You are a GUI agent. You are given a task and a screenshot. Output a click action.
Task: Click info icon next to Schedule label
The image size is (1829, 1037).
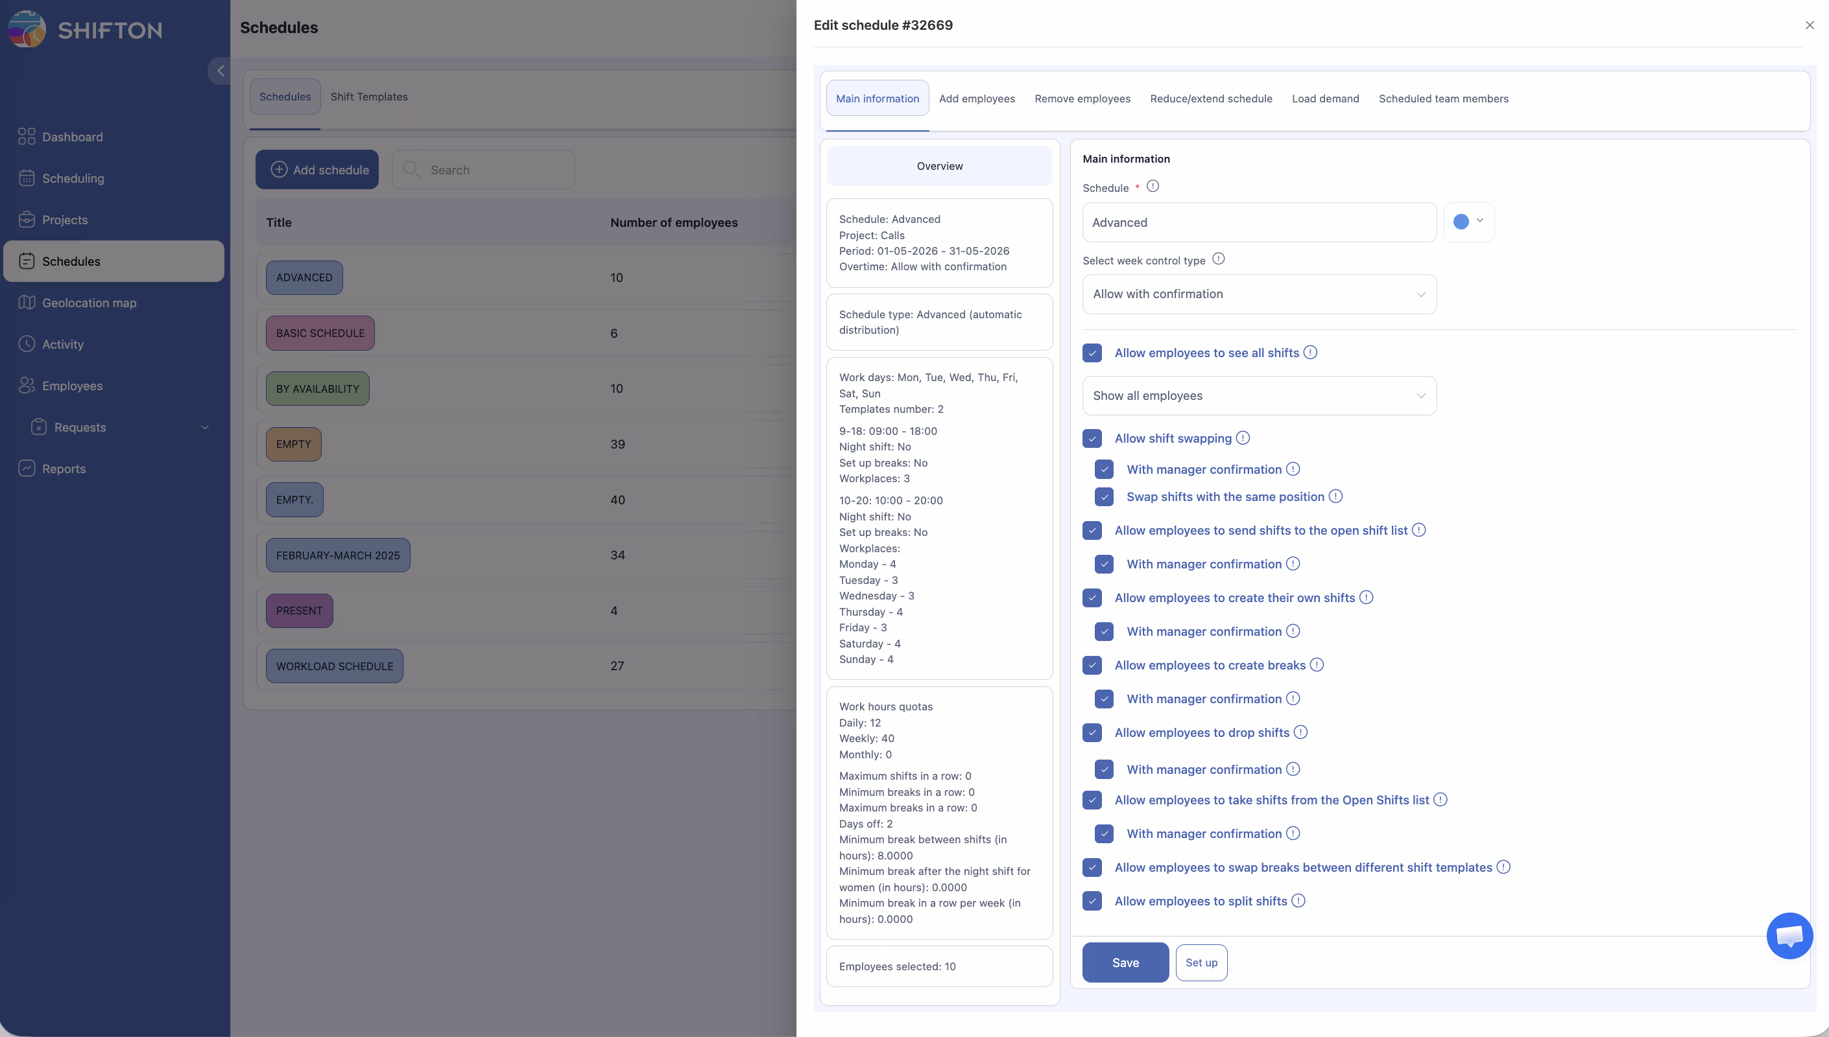coord(1153,187)
